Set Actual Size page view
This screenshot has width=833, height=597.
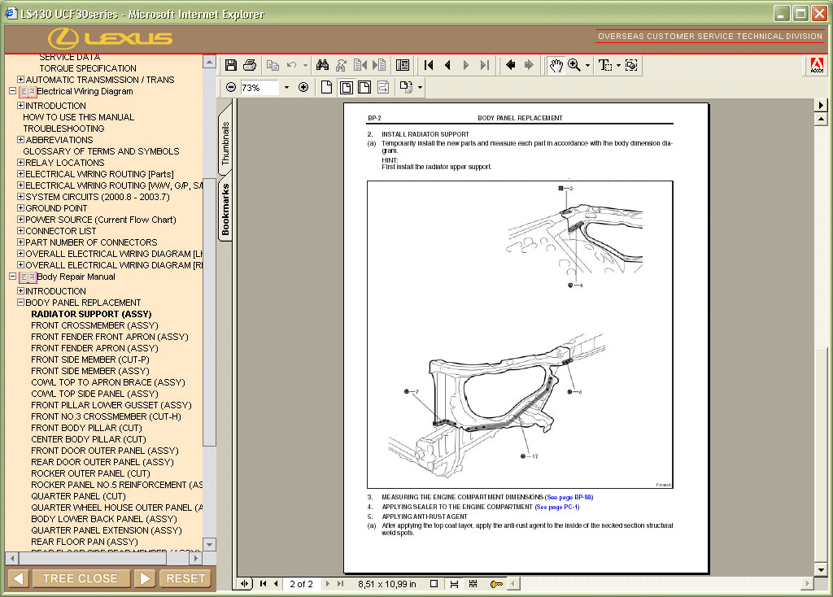point(327,87)
